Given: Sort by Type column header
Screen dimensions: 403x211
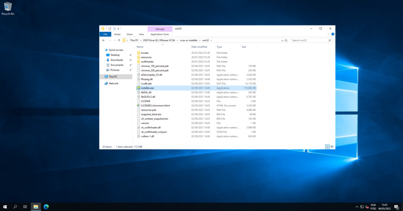Looking at the screenshot, I should point(219,47).
